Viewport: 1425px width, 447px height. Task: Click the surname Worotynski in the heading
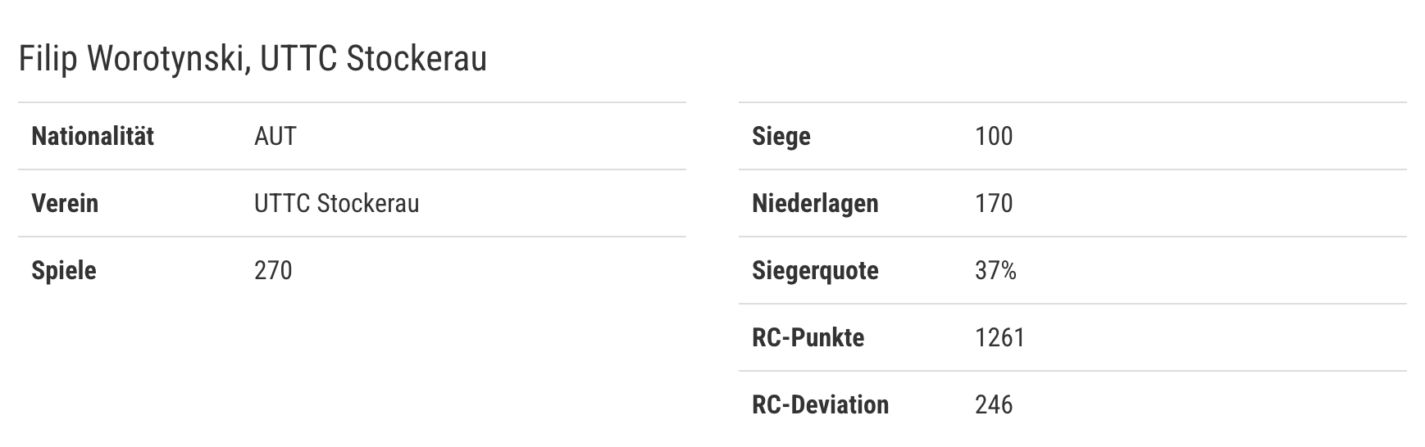167,59
